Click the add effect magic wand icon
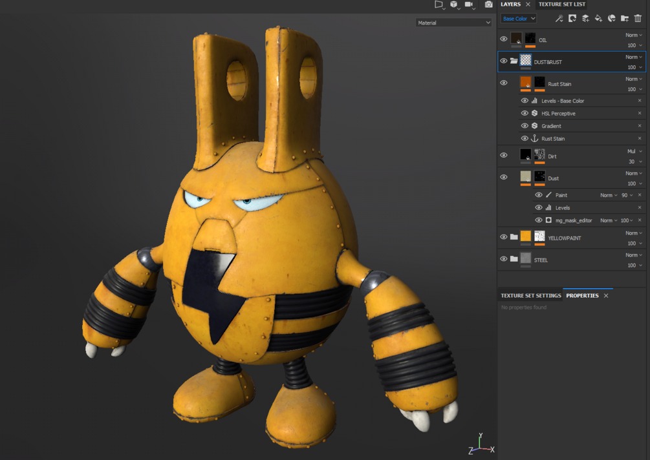 pyautogui.click(x=559, y=19)
